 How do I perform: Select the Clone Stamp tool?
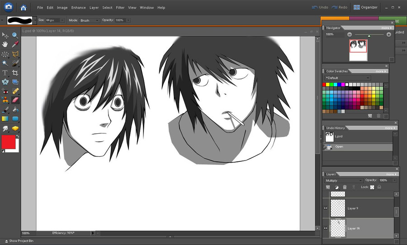5,100
